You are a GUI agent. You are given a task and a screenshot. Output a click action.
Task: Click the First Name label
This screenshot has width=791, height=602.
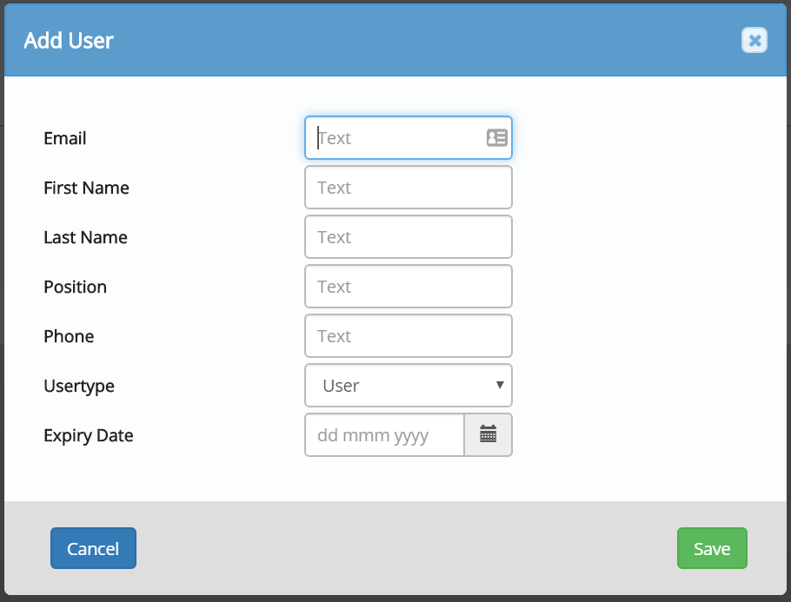[x=86, y=188]
